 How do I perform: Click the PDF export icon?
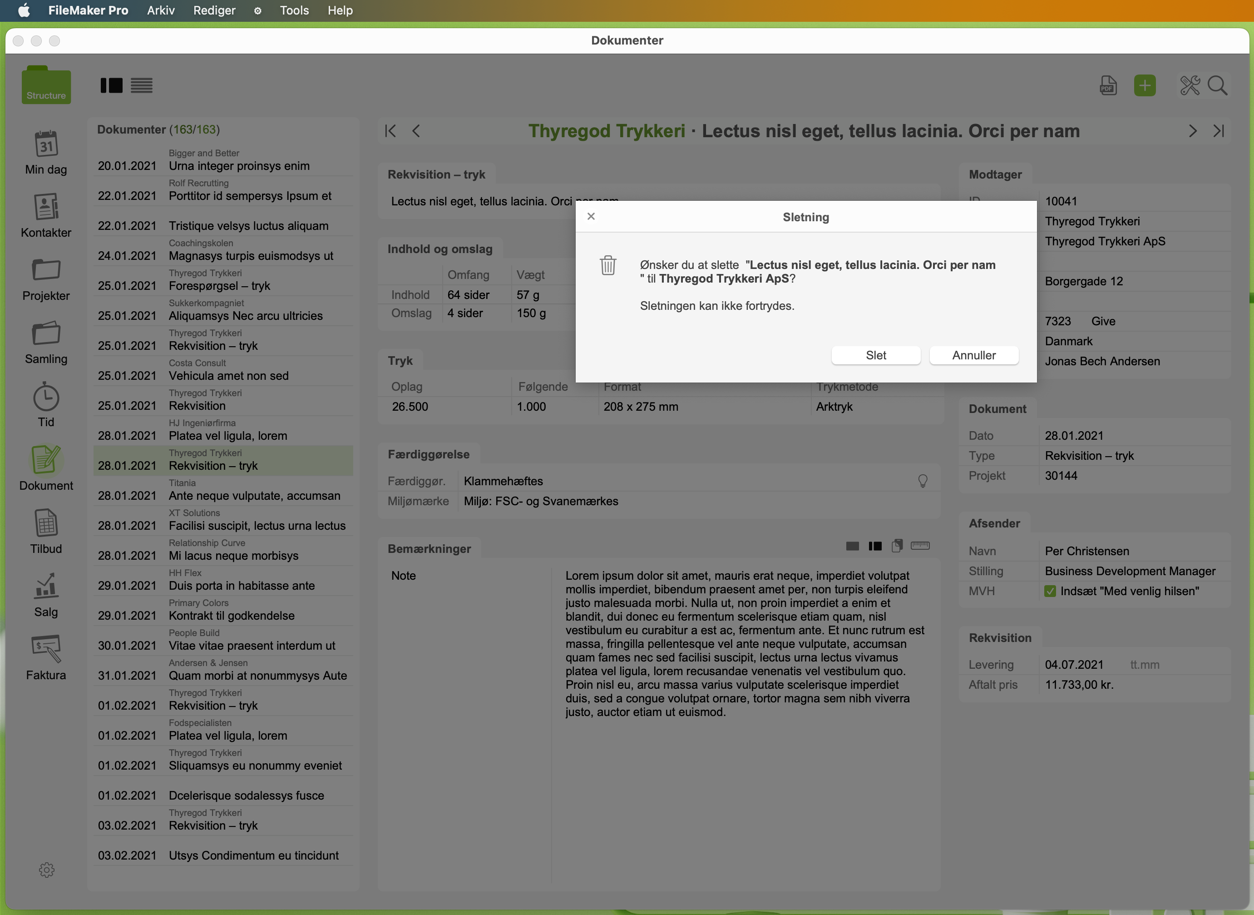(x=1108, y=85)
